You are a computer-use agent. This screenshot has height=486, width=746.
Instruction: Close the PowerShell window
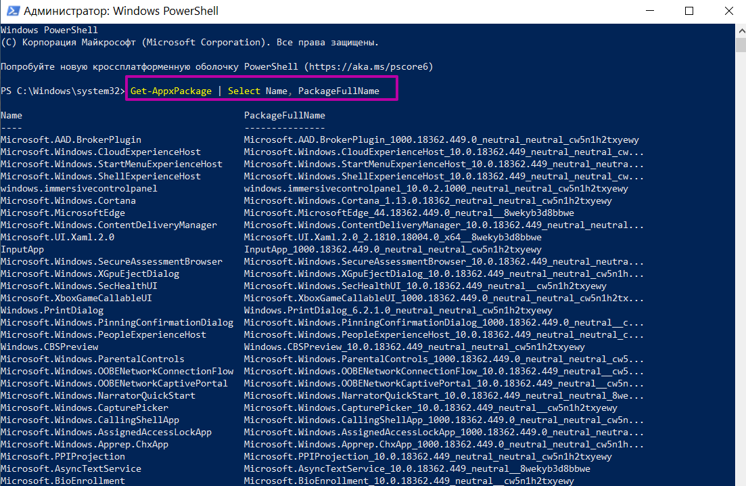coord(727,11)
